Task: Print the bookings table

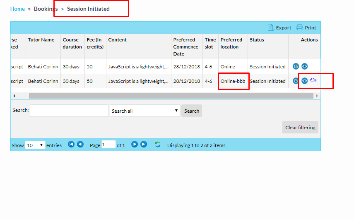Action: pyautogui.click(x=306, y=28)
